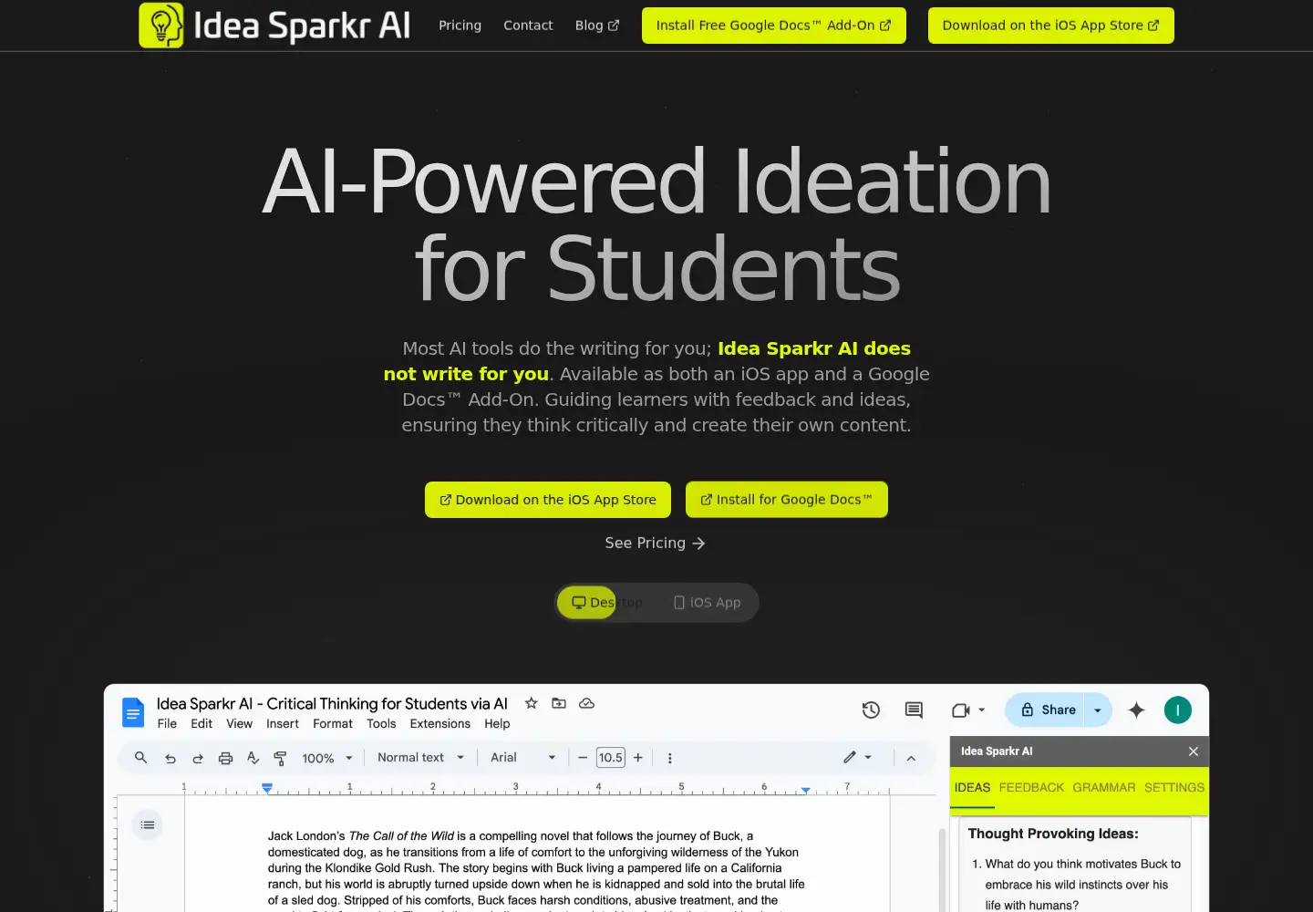Open the Extensions menu in Docs
This screenshot has height=912, width=1313.
(440, 724)
